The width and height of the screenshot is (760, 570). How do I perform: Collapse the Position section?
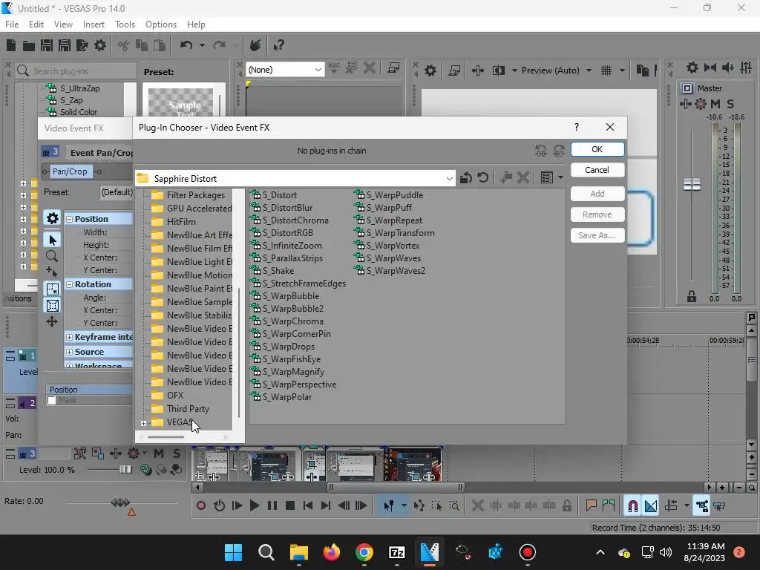point(69,219)
